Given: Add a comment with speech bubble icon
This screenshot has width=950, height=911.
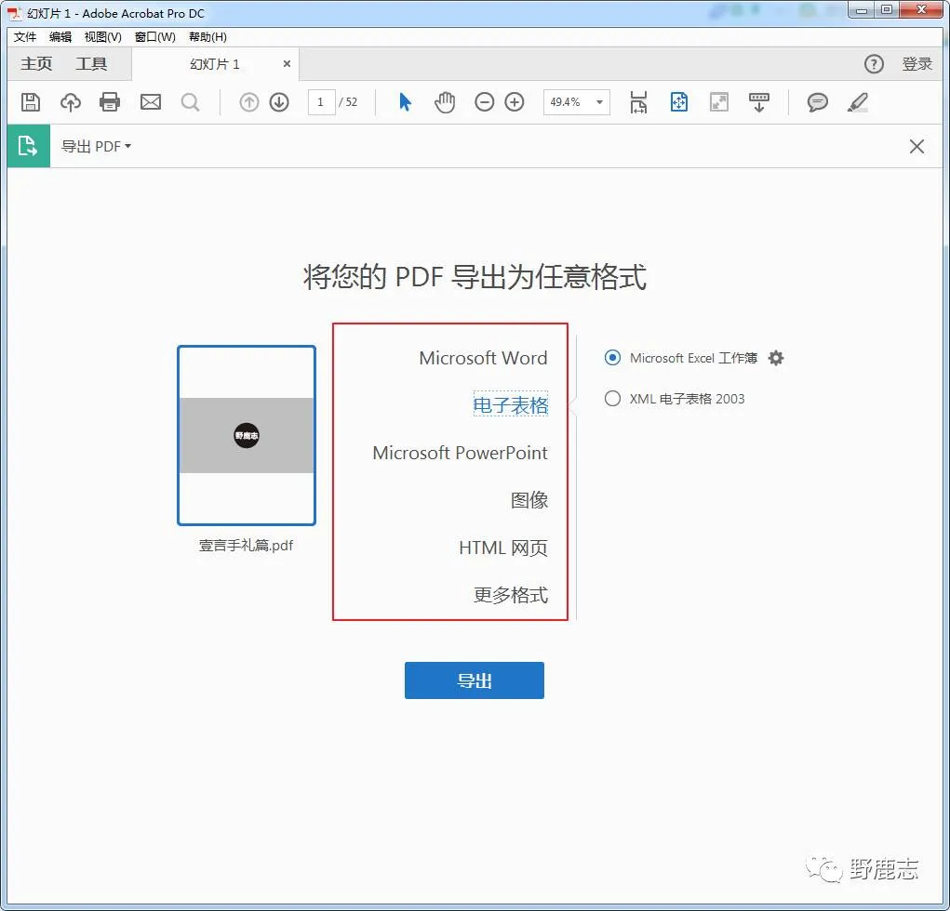Looking at the screenshot, I should [817, 102].
